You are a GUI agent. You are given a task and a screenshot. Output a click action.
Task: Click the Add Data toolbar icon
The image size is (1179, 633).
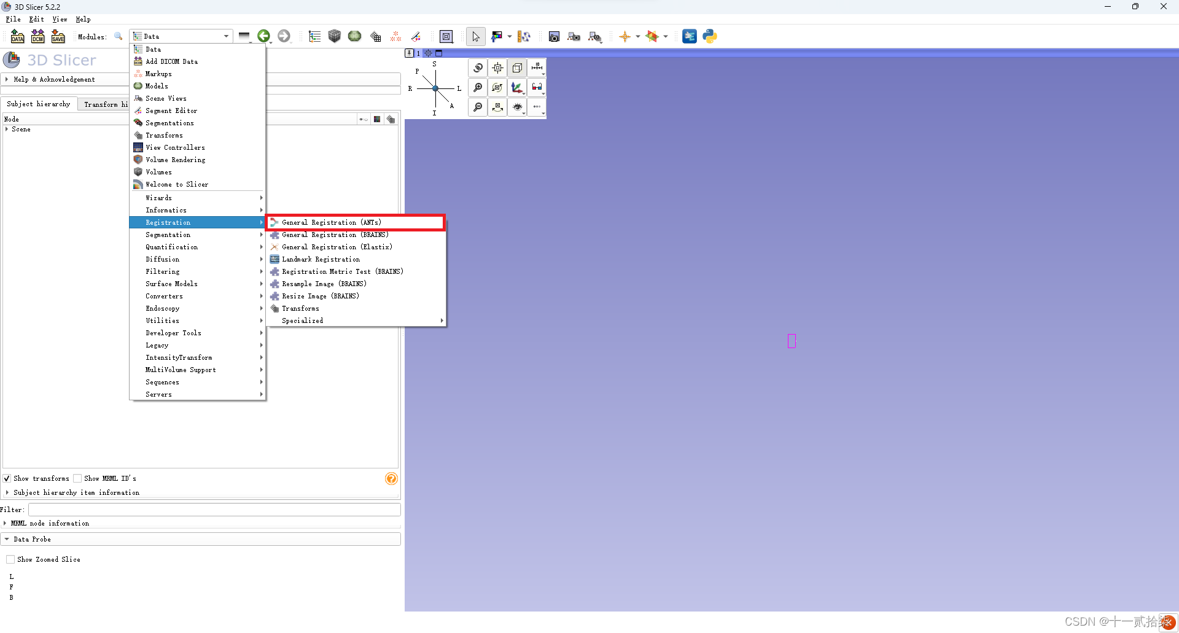(x=17, y=37)
